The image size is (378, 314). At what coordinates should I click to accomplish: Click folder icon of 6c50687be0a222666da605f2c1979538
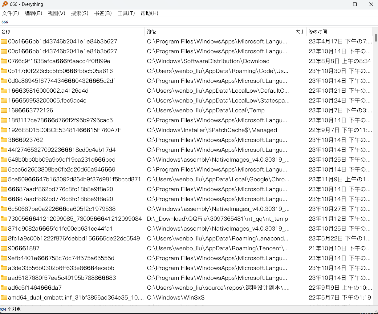tap(4, 209)
